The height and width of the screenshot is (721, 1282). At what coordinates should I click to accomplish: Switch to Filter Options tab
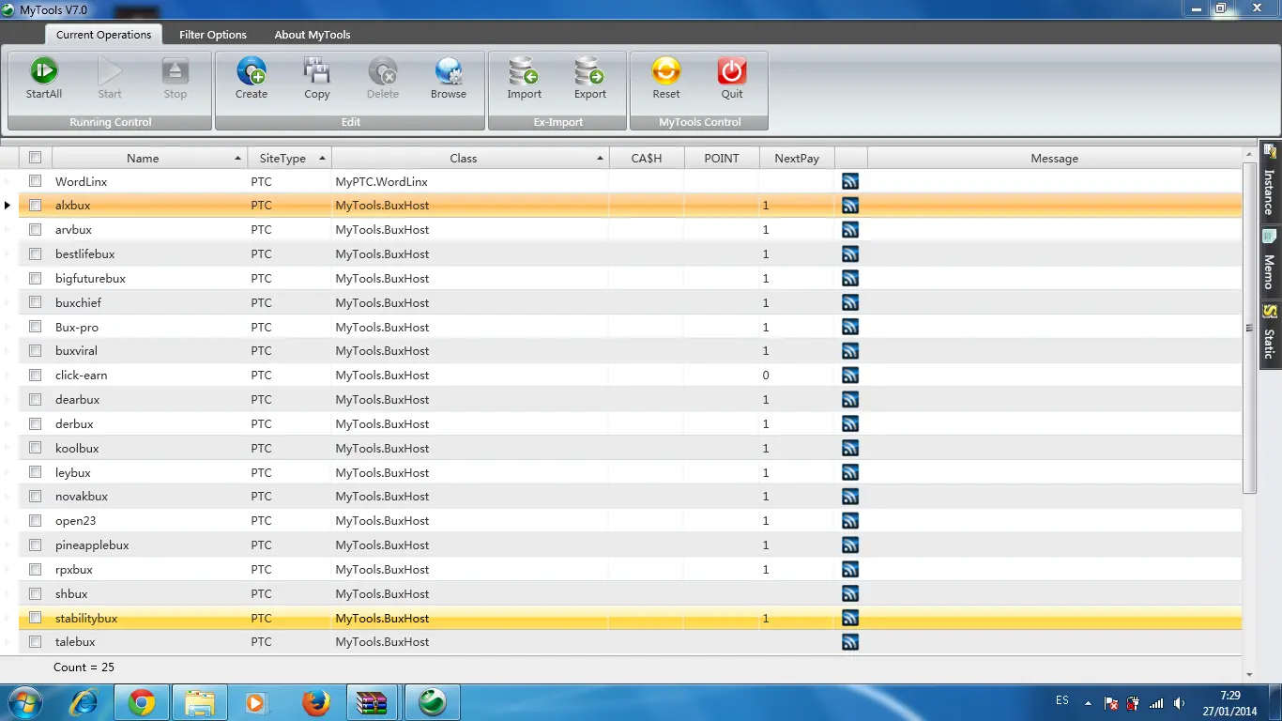pos(213,35)
